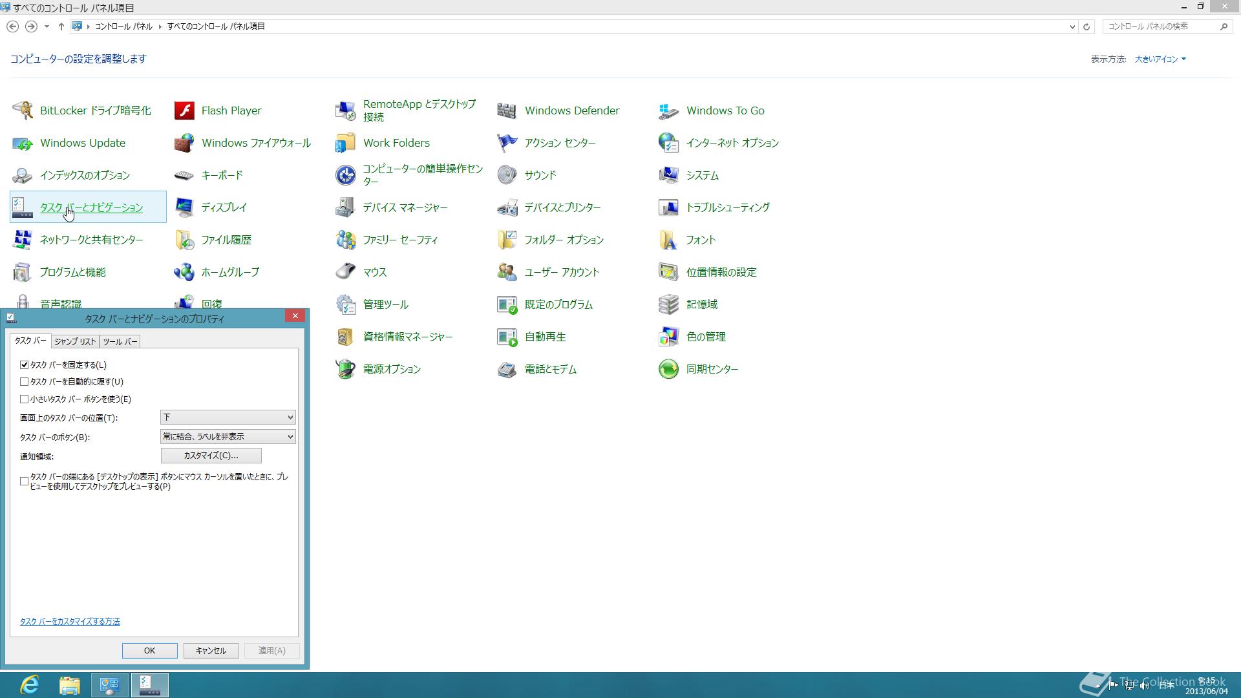Open the コンピューターの簡単操作センター icon
Viewport: 1241px width, 698px height.
[x=346, y=175]
